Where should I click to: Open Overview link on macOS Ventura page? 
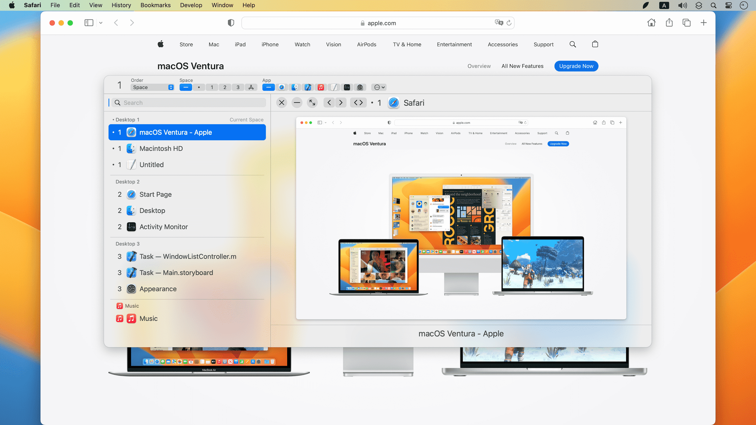coord(479,66)
